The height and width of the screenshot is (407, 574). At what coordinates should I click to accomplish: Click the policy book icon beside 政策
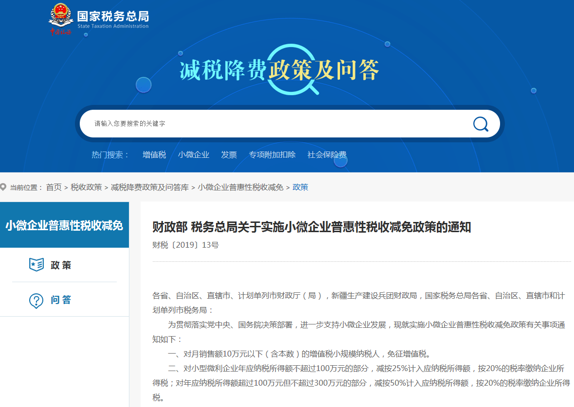[x=36, y=265]
